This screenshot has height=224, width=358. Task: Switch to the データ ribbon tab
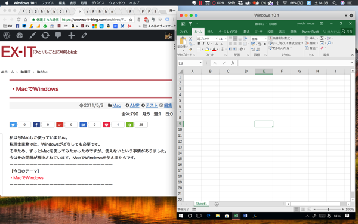[258, 32]
